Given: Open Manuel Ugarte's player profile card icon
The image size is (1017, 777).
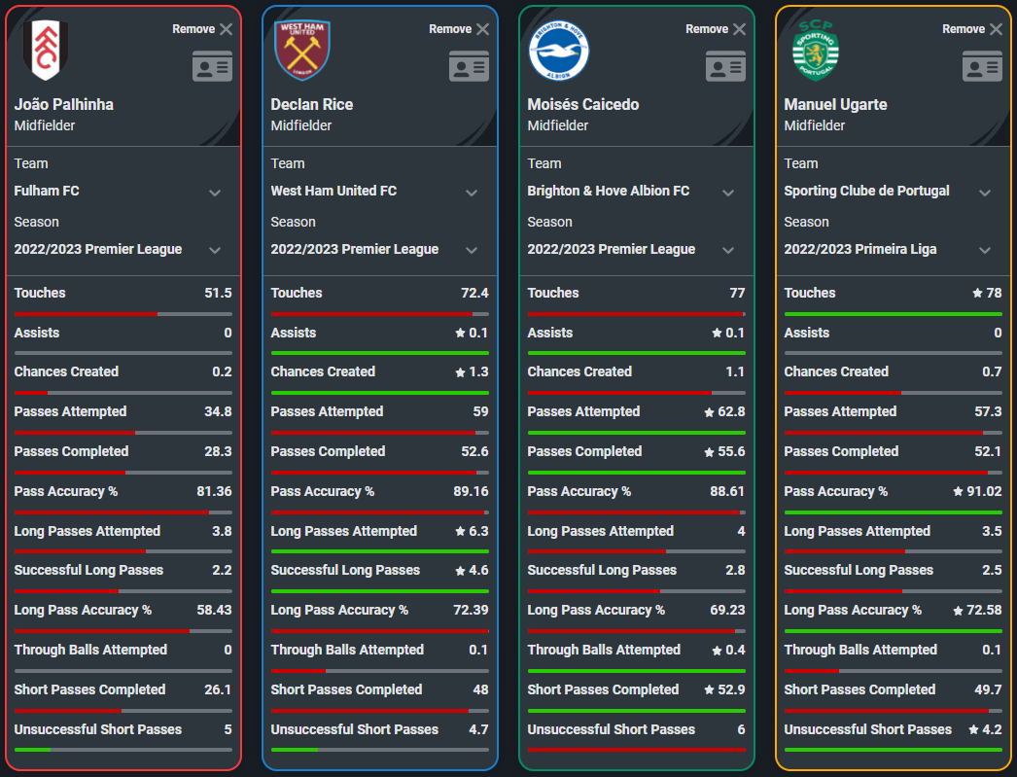Looking at the screenshot, I should tap(983, 67).
